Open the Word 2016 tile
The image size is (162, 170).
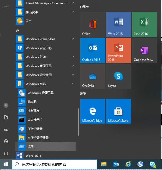pyautogui.click(x=119, y=24)
